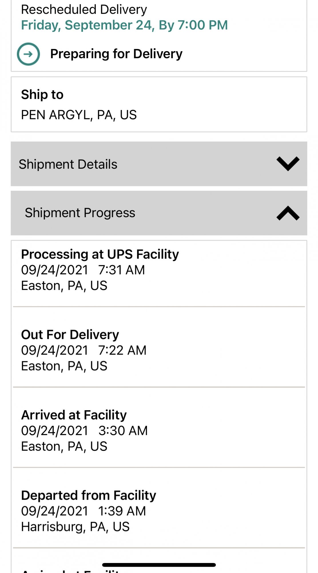Tap the rescheduled delivery date text

pos(124,25)
